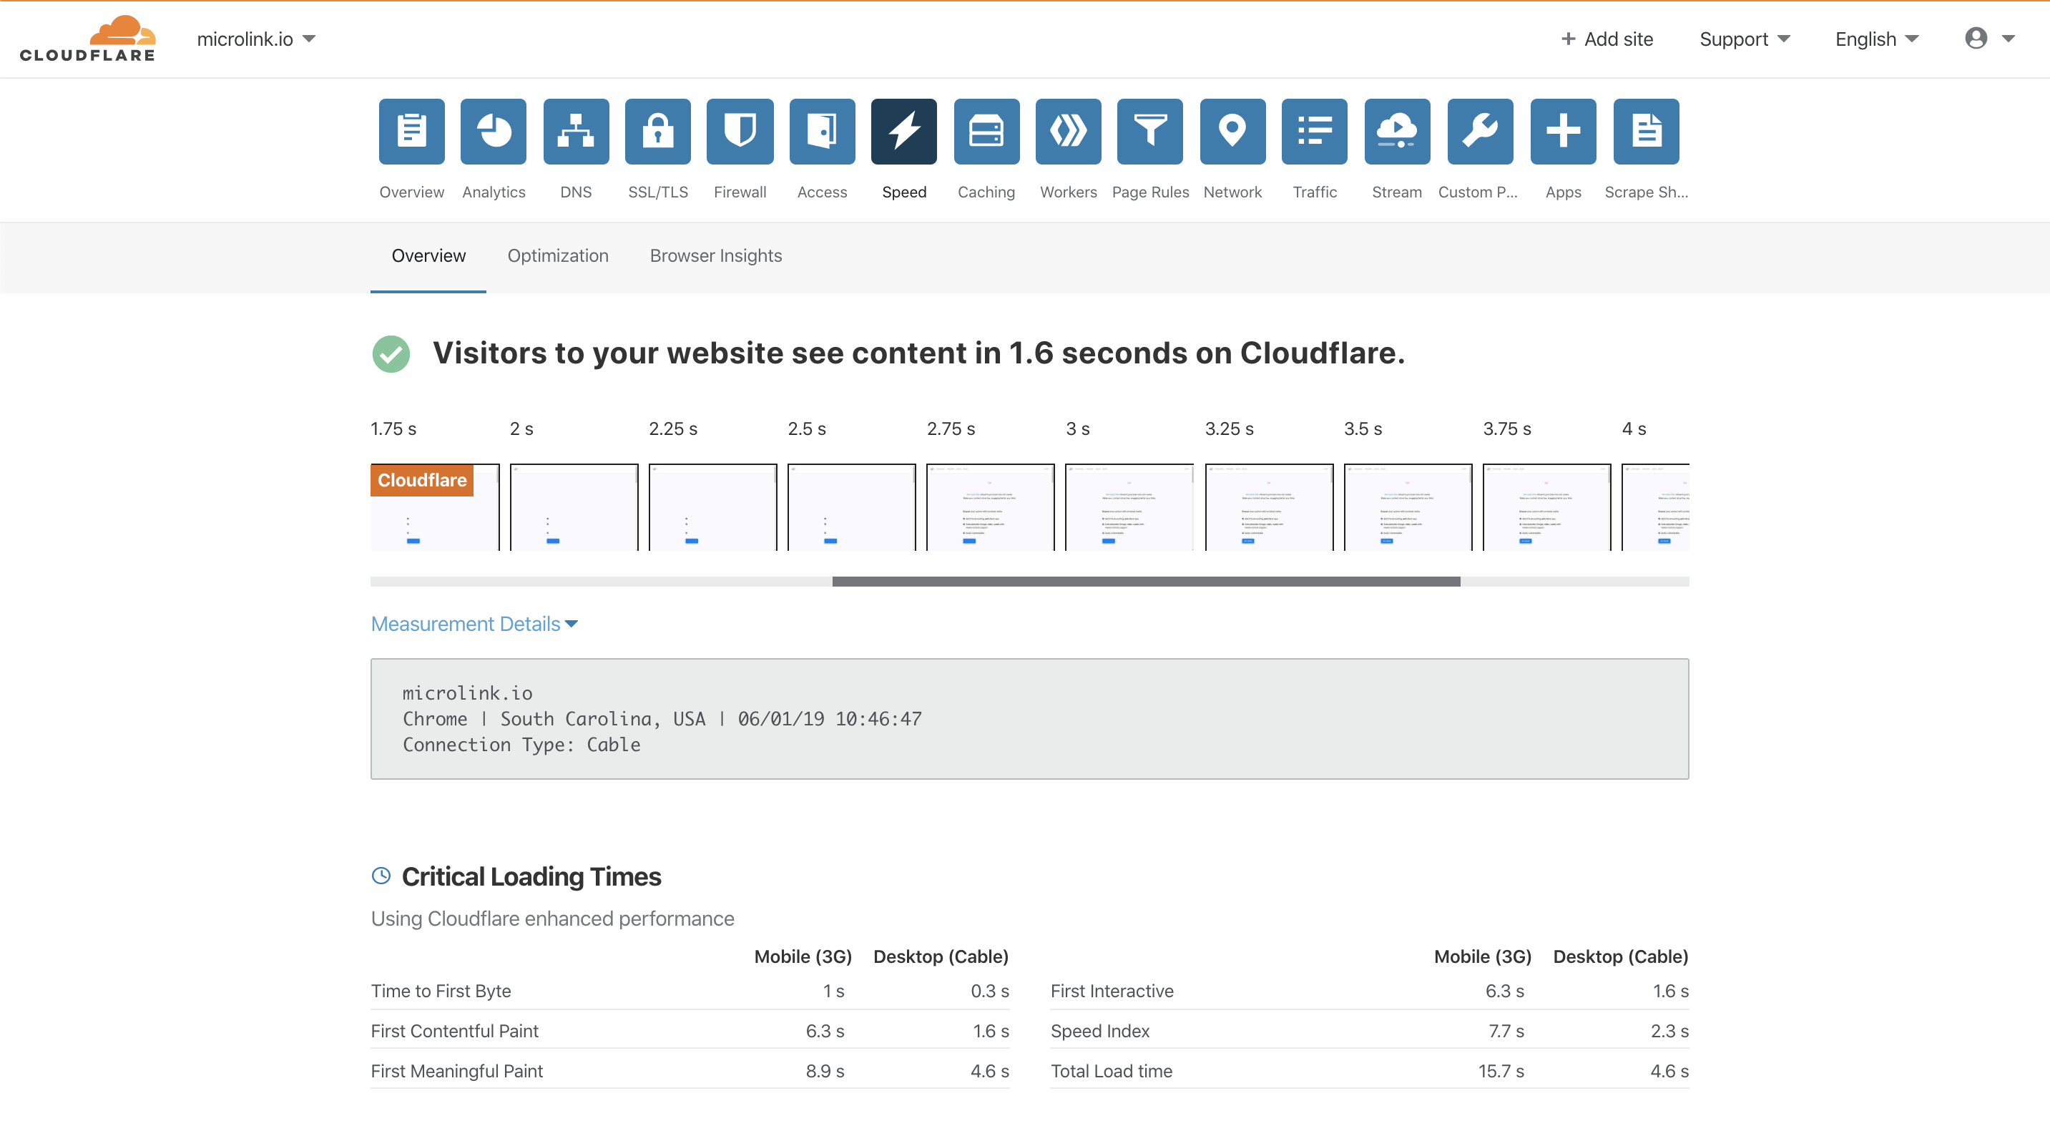Open the SSL/TLS padlock icon
This screenshot has height=1126, width=2050.
[657, 132]
